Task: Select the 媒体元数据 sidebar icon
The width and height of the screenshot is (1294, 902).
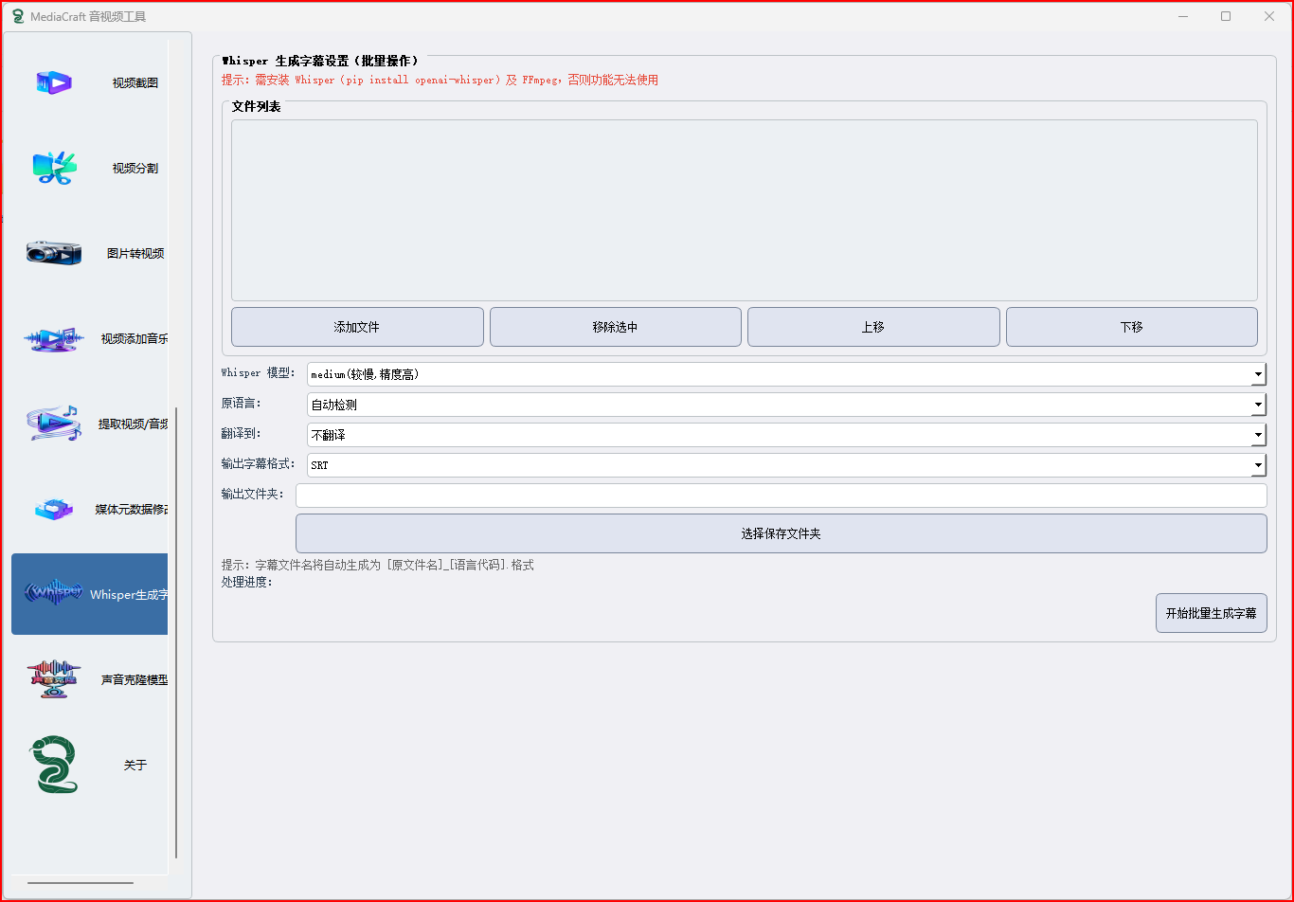Action: click(x=54, y=510)
